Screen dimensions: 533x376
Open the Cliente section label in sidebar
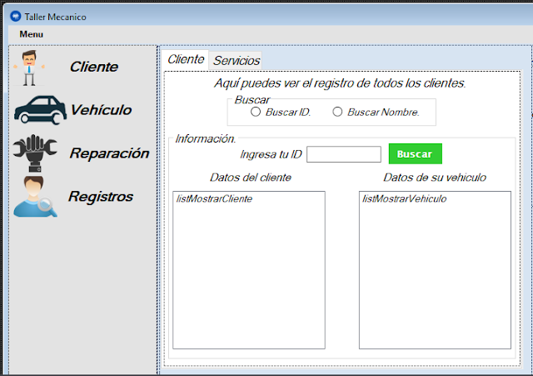[94, 67]
